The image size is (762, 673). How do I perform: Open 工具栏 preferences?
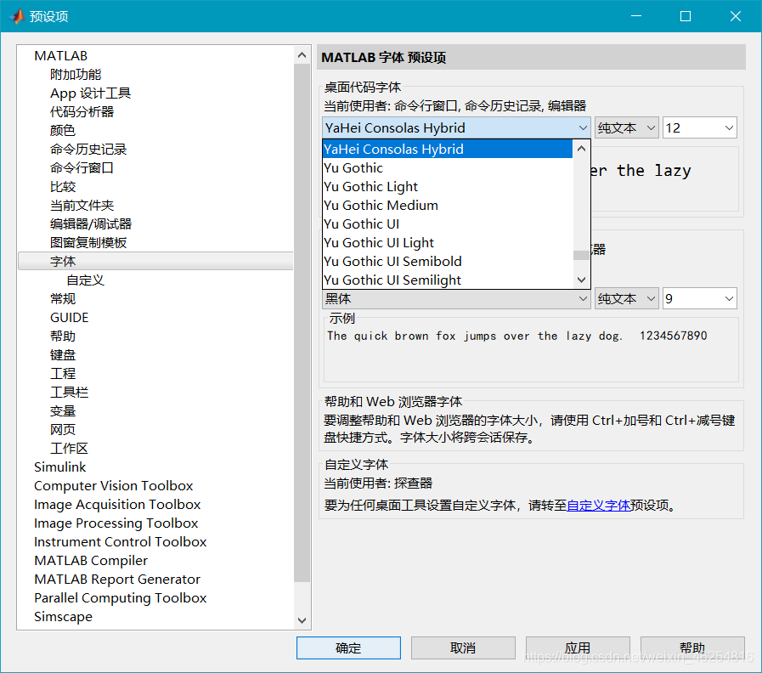69,392
